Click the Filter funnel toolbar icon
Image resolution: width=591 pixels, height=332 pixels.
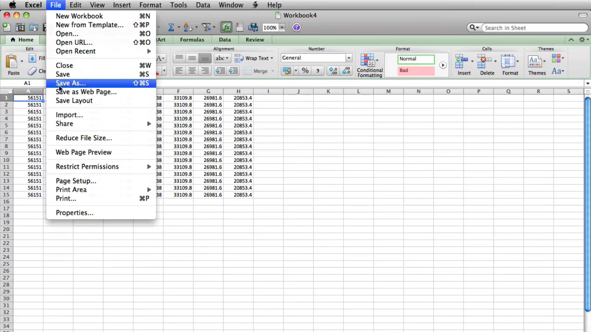pos(206,27)
